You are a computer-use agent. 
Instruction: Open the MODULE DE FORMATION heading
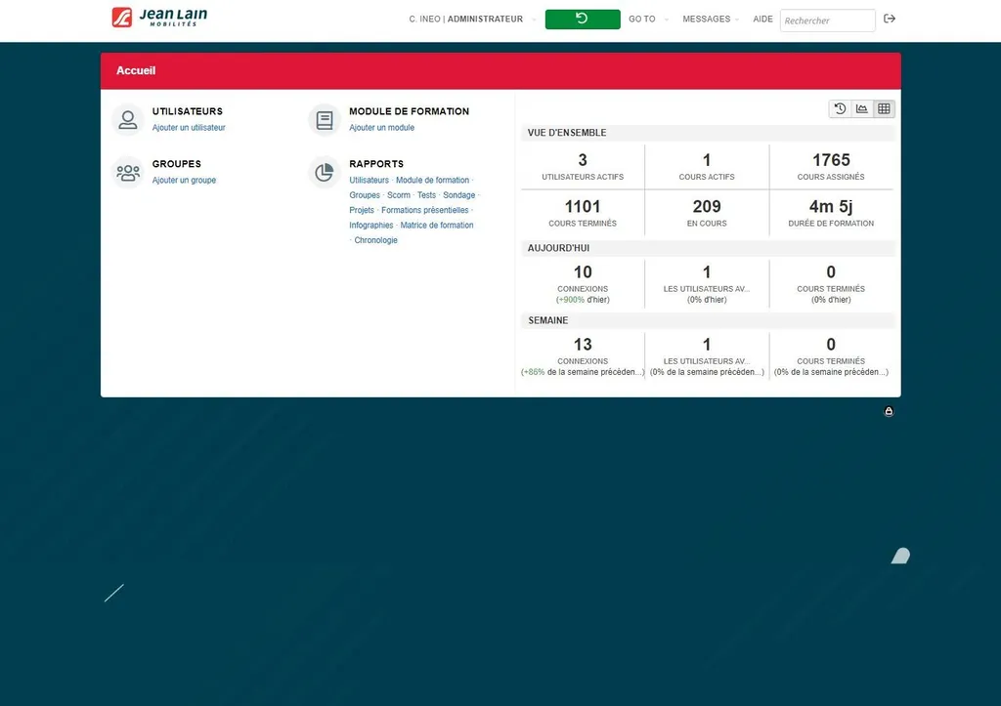(409, 111)
